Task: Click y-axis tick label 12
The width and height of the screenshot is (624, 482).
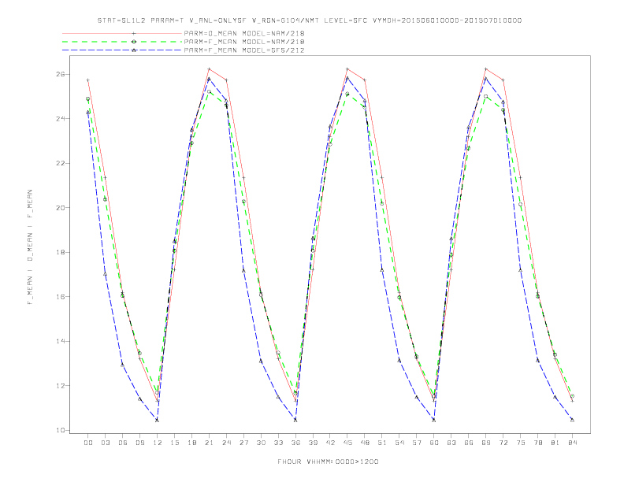Action: tap(61, 386)
